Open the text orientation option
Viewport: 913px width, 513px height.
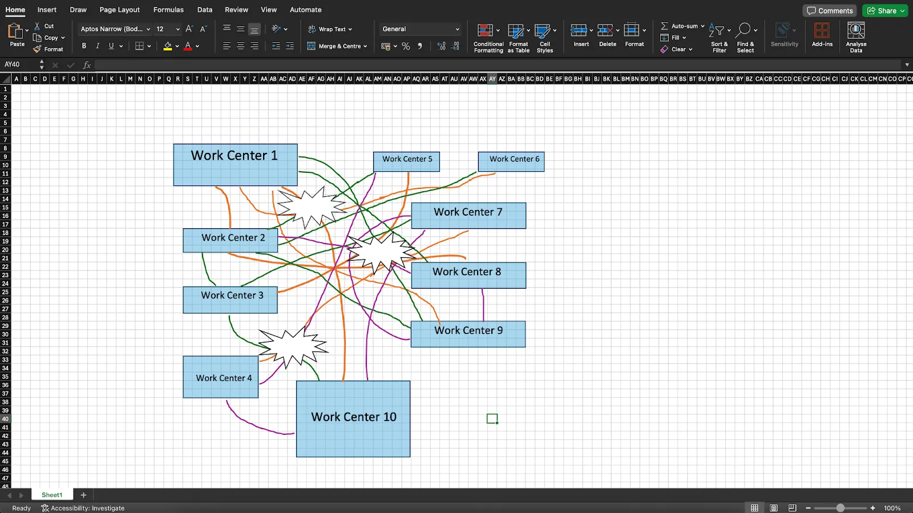coord(276,29)
